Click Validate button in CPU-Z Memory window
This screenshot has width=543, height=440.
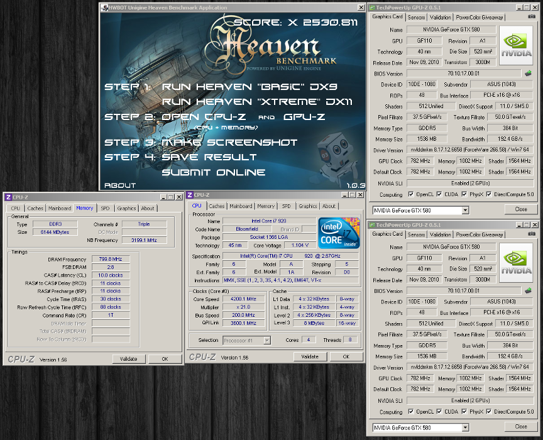pos(128,359)
